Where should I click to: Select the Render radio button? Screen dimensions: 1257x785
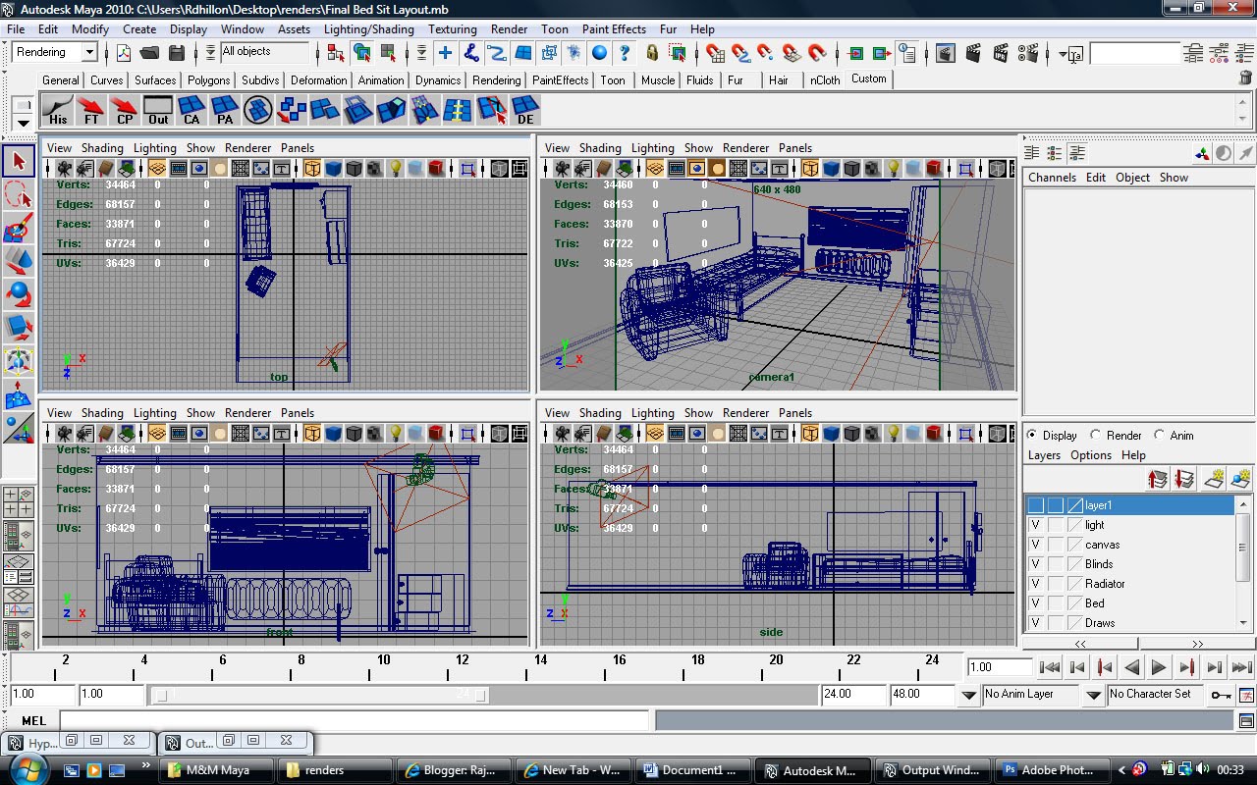tap(1095, 435)
